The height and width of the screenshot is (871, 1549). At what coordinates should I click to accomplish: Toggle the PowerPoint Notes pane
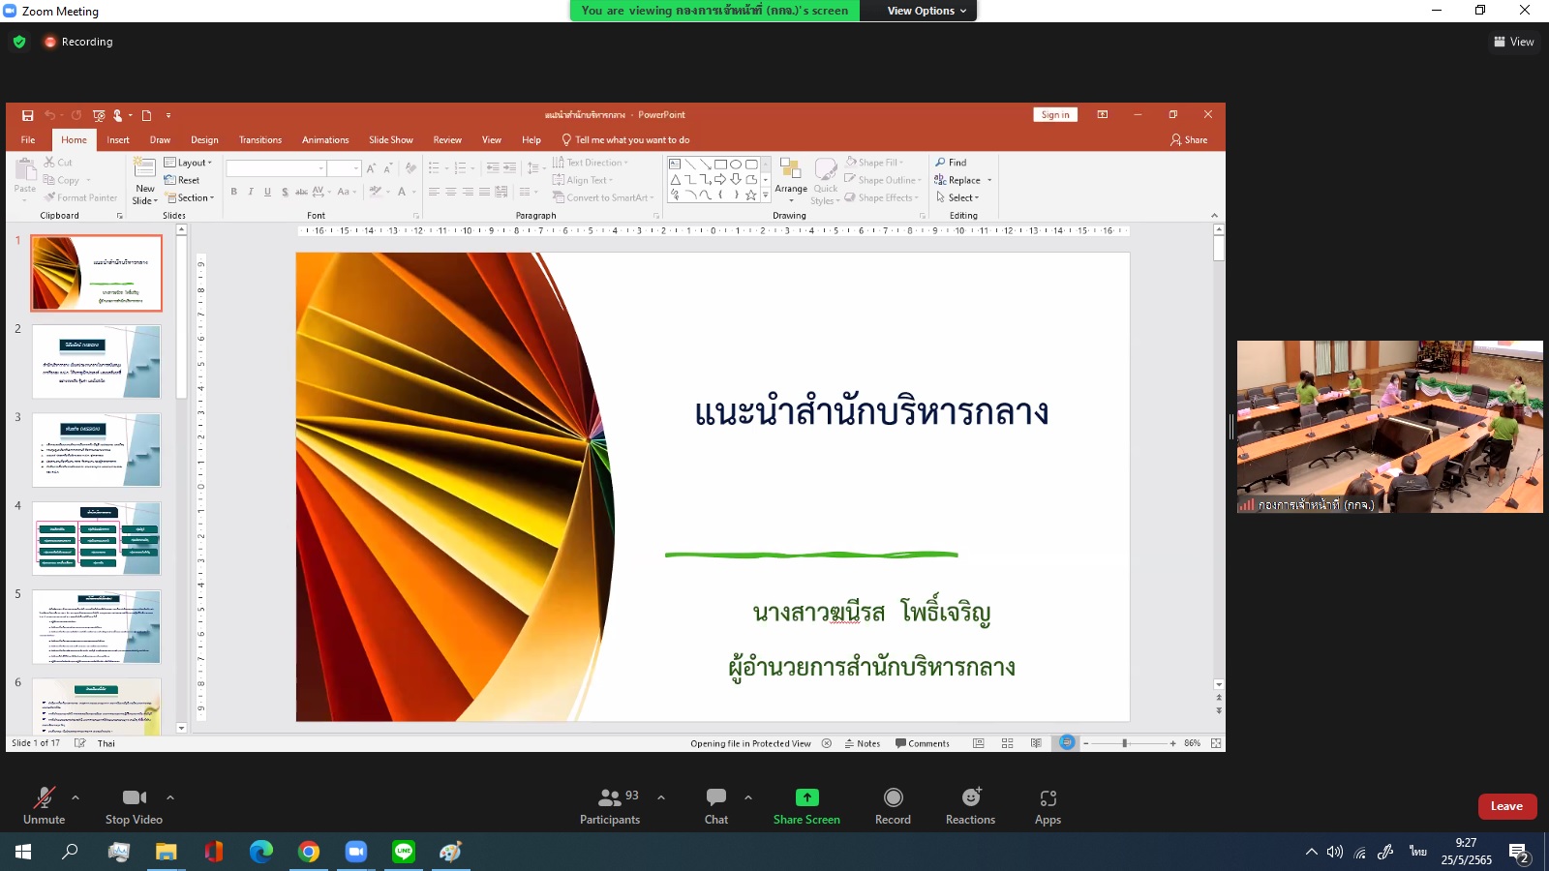point(863,743)
